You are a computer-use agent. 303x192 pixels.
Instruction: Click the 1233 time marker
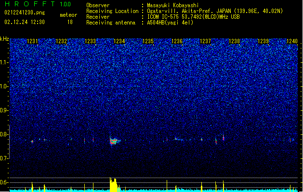coord(90,41)
